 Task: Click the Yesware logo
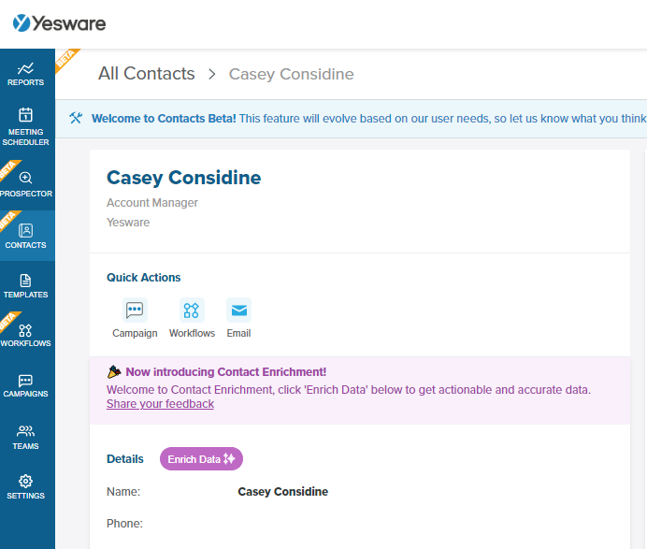[x=59, y=23]
